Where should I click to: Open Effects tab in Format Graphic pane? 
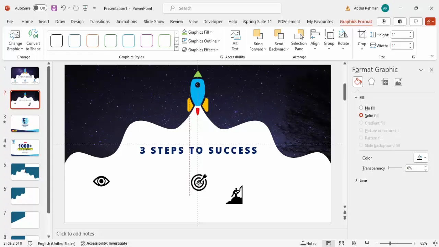coord(371,82)
